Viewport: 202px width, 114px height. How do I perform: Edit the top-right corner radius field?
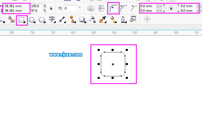pos(188,6)
